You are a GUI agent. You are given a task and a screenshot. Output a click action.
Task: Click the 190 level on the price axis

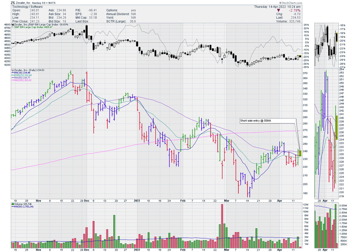306,193
